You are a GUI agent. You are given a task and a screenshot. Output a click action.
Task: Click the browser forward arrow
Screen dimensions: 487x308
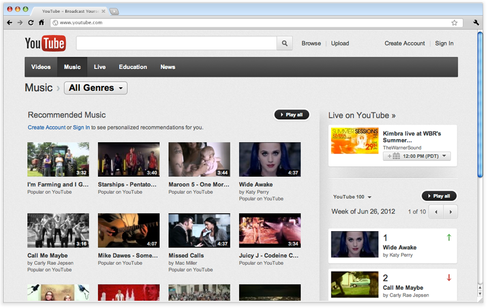20,22
